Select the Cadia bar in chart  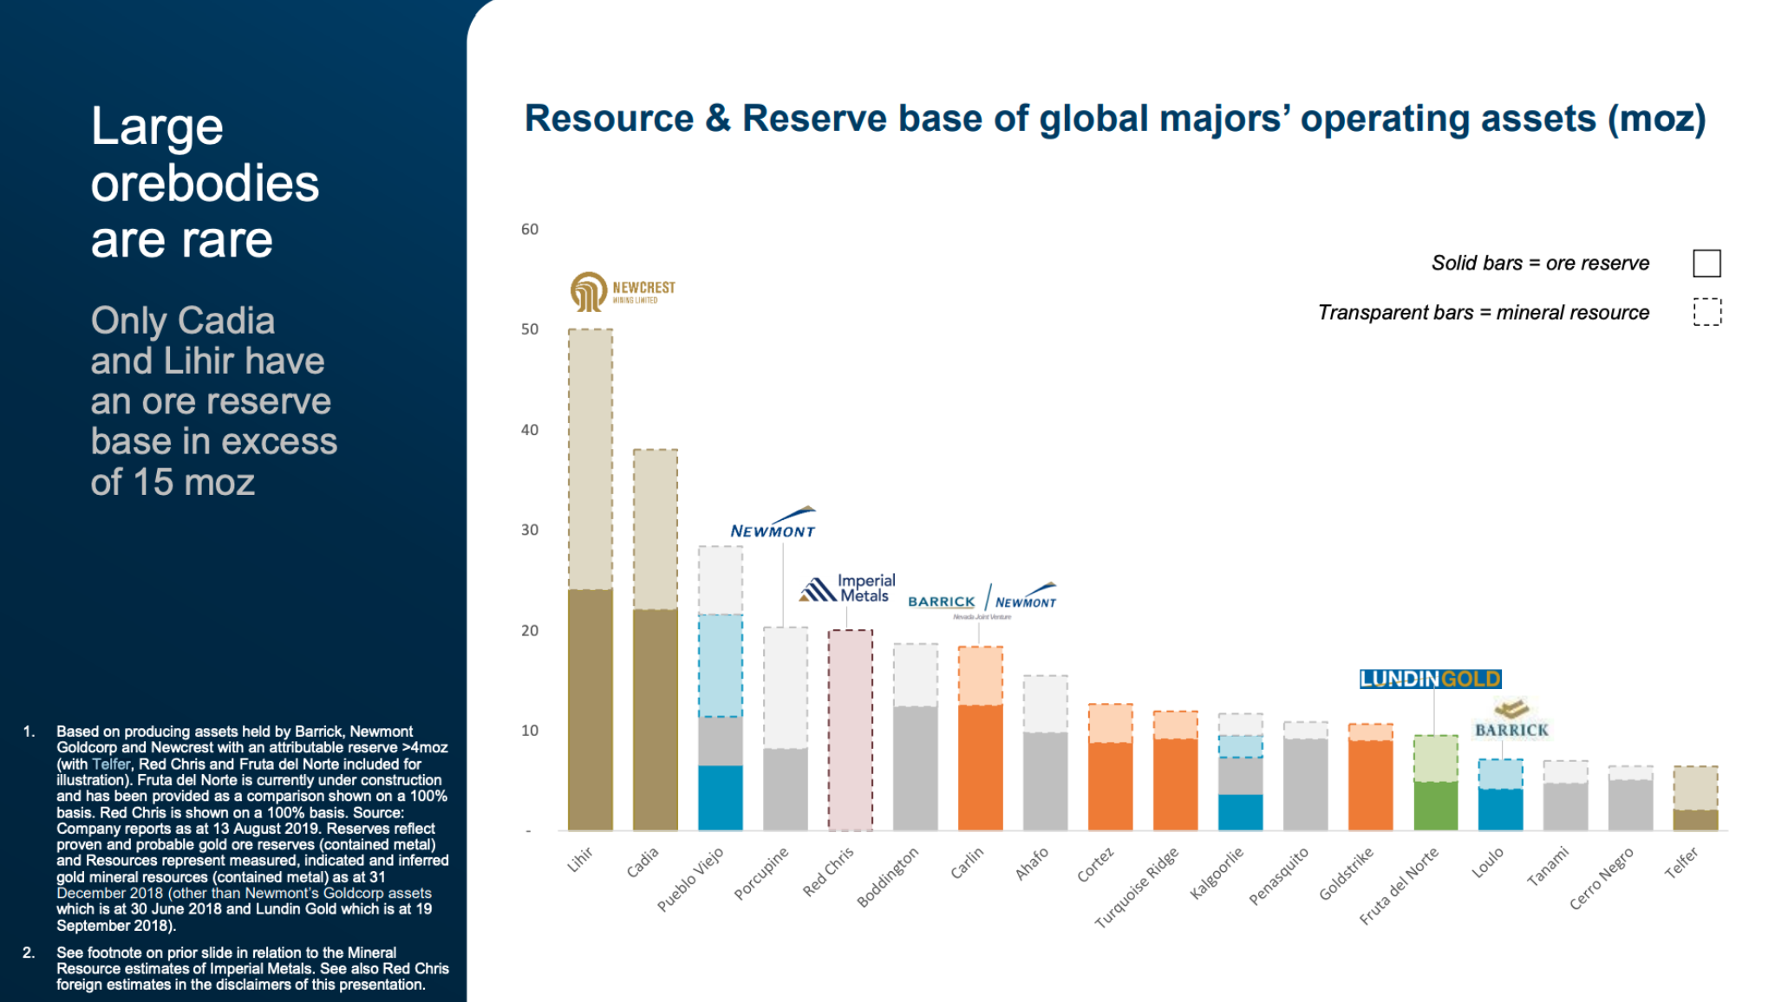point(656,640)
